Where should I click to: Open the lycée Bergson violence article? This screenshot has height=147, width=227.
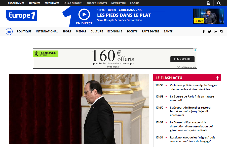(x=194, y=87)
